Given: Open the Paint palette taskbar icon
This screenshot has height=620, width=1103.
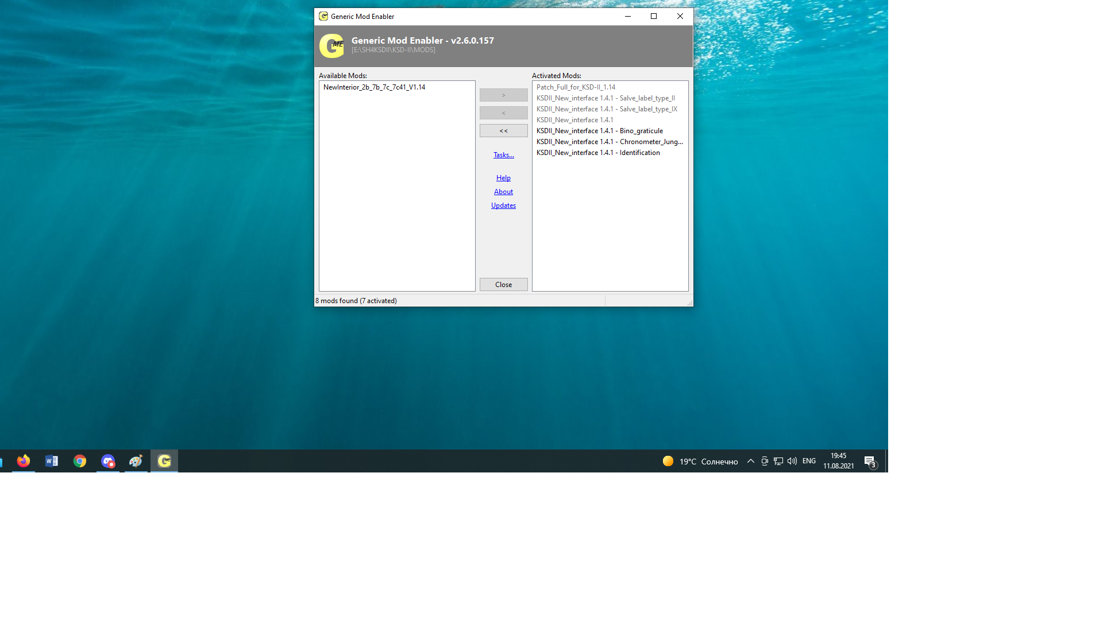Looking at the screenshot, I should pyautogui.click(x=136, y=461).
